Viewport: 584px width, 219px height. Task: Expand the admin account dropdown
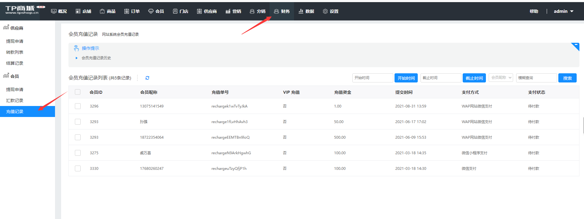click(x=564, y=11)
